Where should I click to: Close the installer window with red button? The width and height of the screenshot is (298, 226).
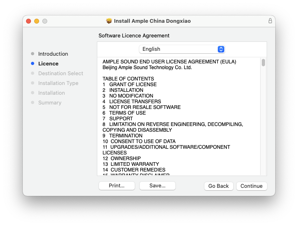point(28,21)
